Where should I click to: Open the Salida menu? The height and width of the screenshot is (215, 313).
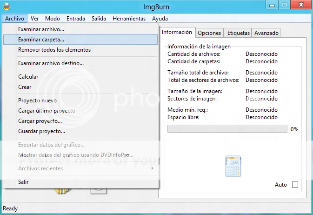[x=99, y=19]
